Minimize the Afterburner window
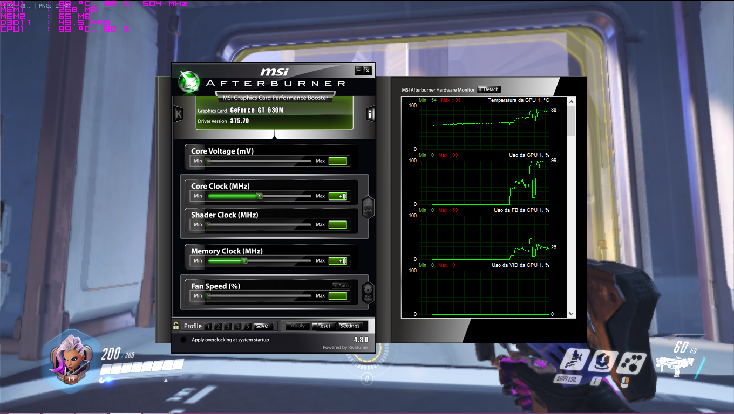 [x=358, y=70]
